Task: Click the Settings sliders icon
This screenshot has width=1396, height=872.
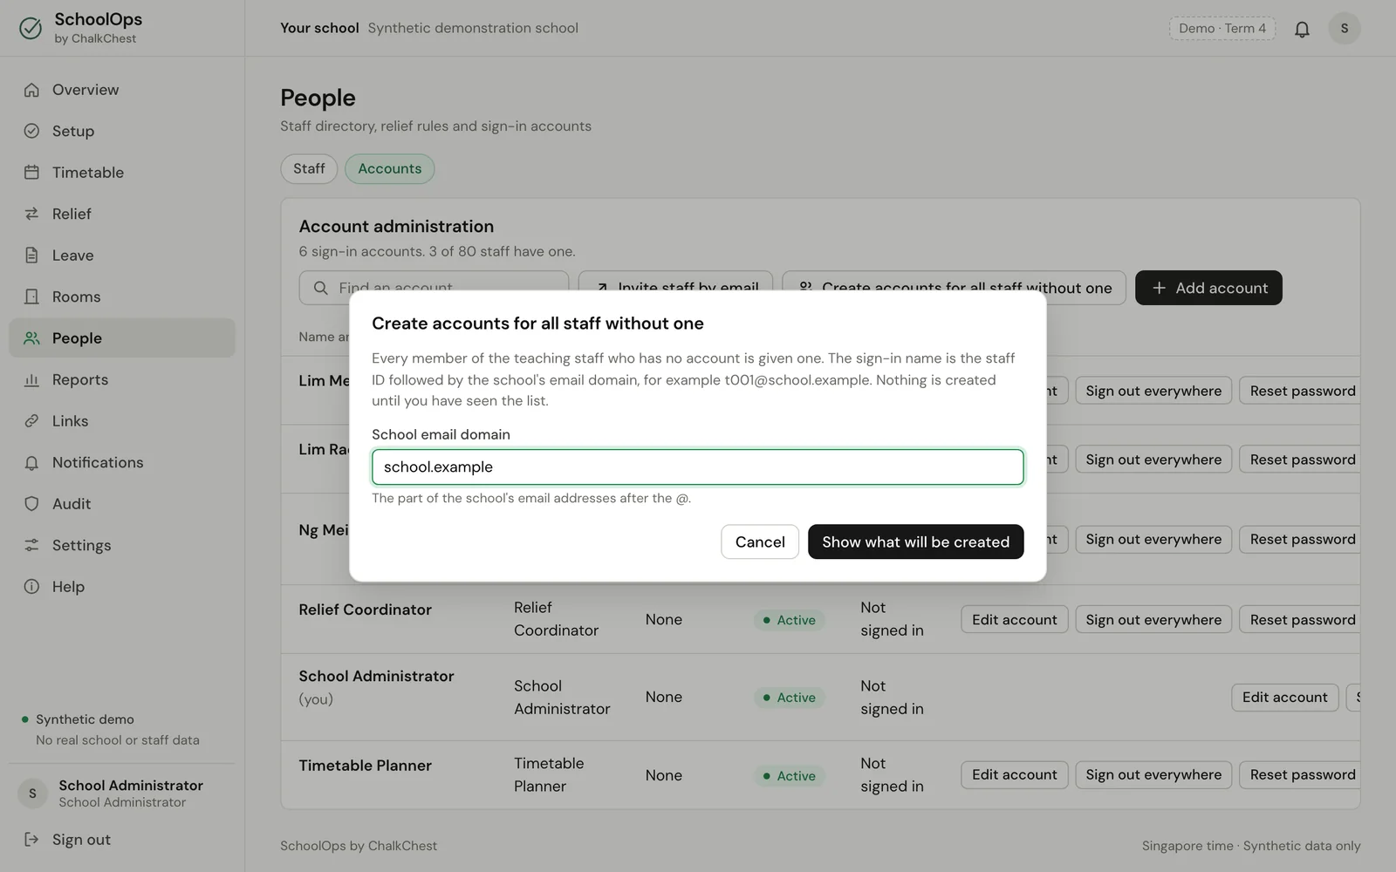Action: tap(31, 545)
